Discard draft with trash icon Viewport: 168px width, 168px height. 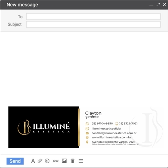(73, 161)
